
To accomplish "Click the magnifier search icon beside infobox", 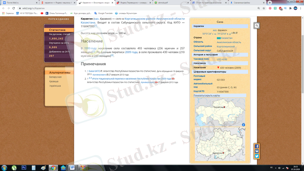I will 257,25.
